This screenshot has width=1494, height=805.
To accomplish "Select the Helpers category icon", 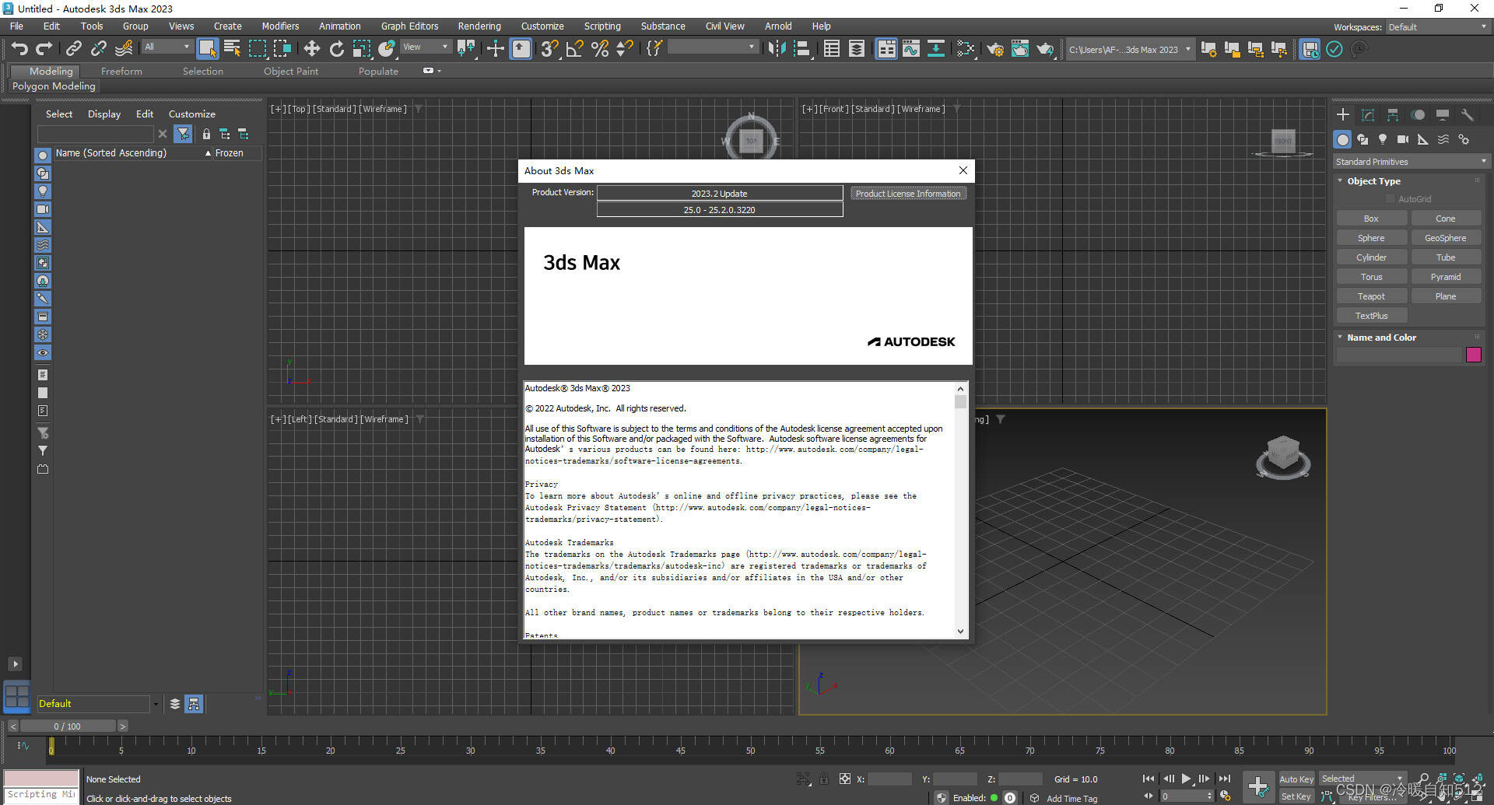I will pos(1423,139).
